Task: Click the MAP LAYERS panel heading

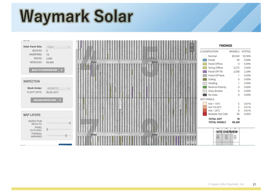Action: [32, 115]
